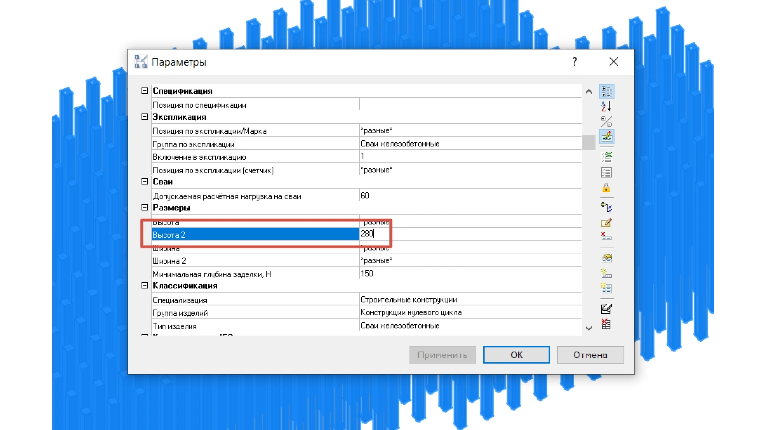Click the Отмена button

tap(590, 355)
